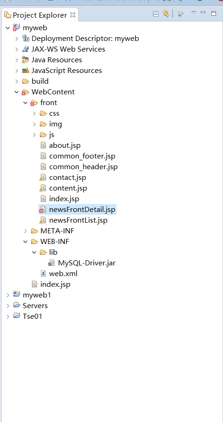Click the web.xml file icon
The image size is (223, 422).
[43, 273]
